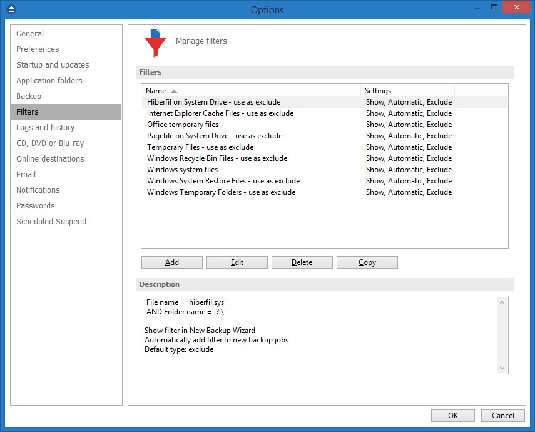
Task: Confirm with the OK button
Action: click(x=453, y=416)
